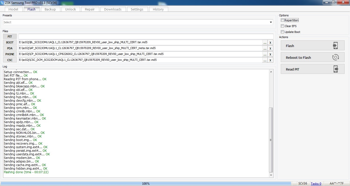
Task: Enable the Clear EFS checkbox
Action: coord(282,26)
